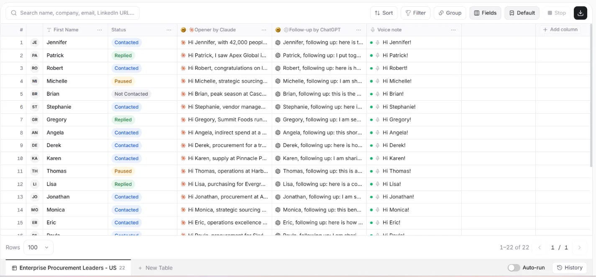Click the JE avatar for Jennifer
596x277 pixels.
pos(35,43)
